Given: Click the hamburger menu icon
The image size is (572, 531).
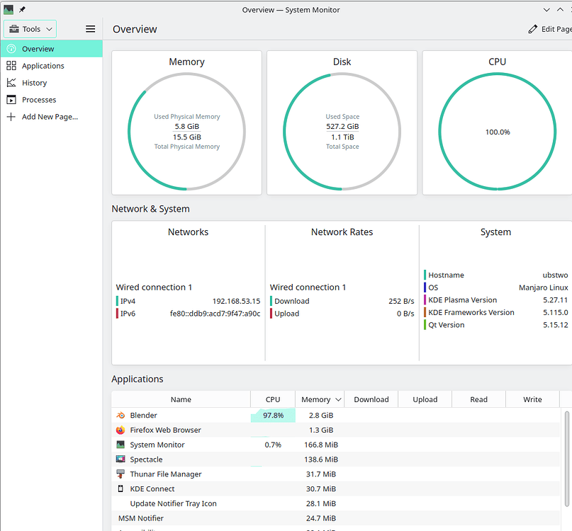Looking at the screenshot, I should [90, 29].
